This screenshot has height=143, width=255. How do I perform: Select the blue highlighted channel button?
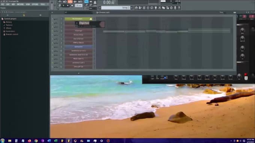[78, 47]
